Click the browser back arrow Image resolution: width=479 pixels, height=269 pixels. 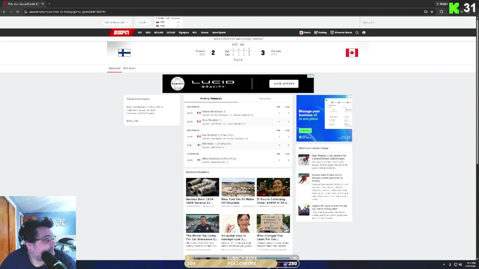tap(4, 12)
